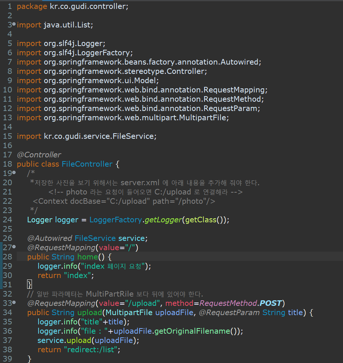Click the service field name on line 26
343x363 pixels.
pos(131,238)
